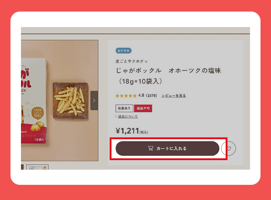This screenshot has height=200, width=271.
Task: Click the ¥1,211 price text
Action: click(x=128, y=131)
